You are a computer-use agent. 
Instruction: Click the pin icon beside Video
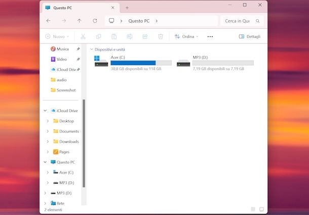tap(78, 59)
